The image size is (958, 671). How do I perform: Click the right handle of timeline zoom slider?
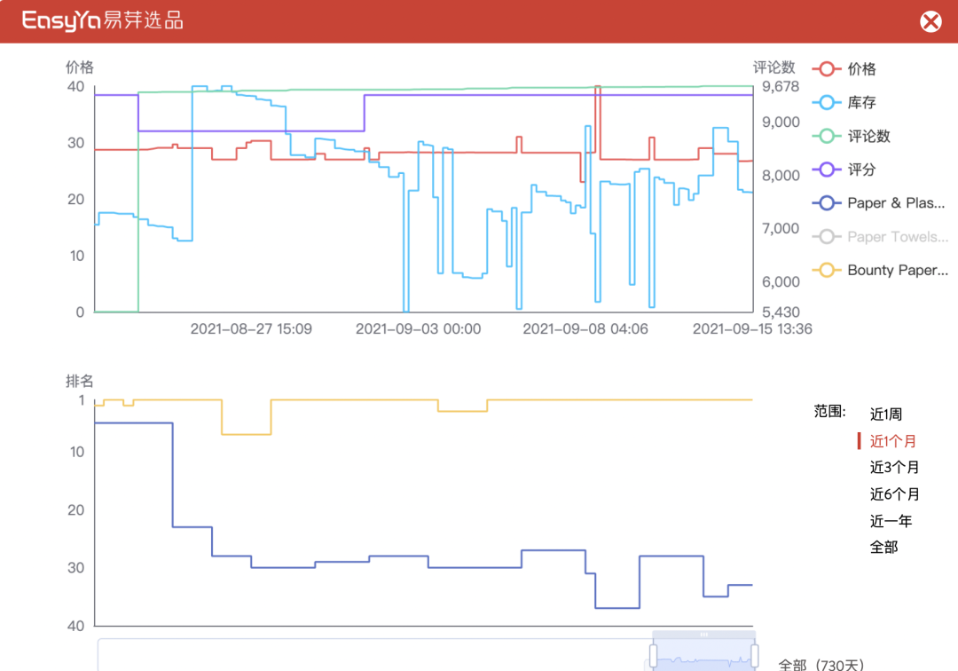[x=755, y=657]
